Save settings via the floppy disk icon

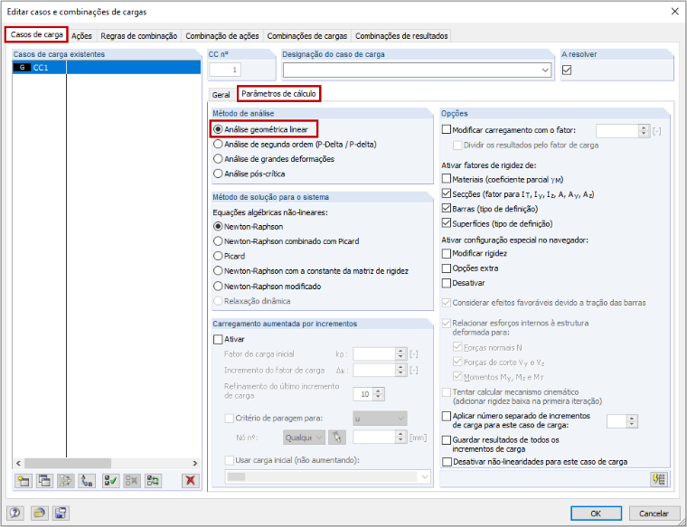click(x=61, y=513)
